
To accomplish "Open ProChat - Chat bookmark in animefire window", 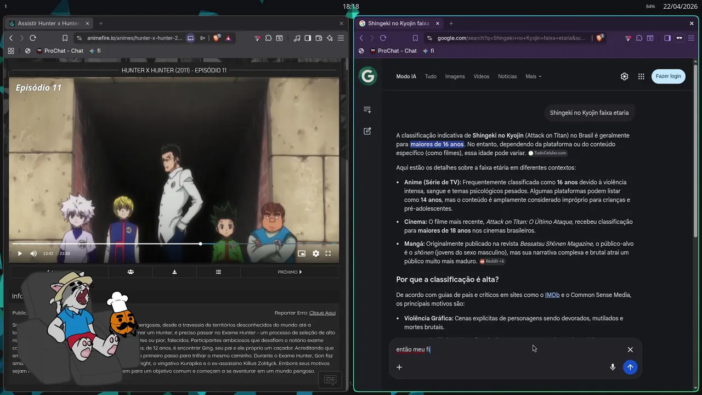I will pos(60,50).
